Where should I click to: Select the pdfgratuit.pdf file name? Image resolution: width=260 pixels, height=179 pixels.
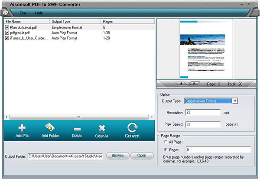[20, 33]
